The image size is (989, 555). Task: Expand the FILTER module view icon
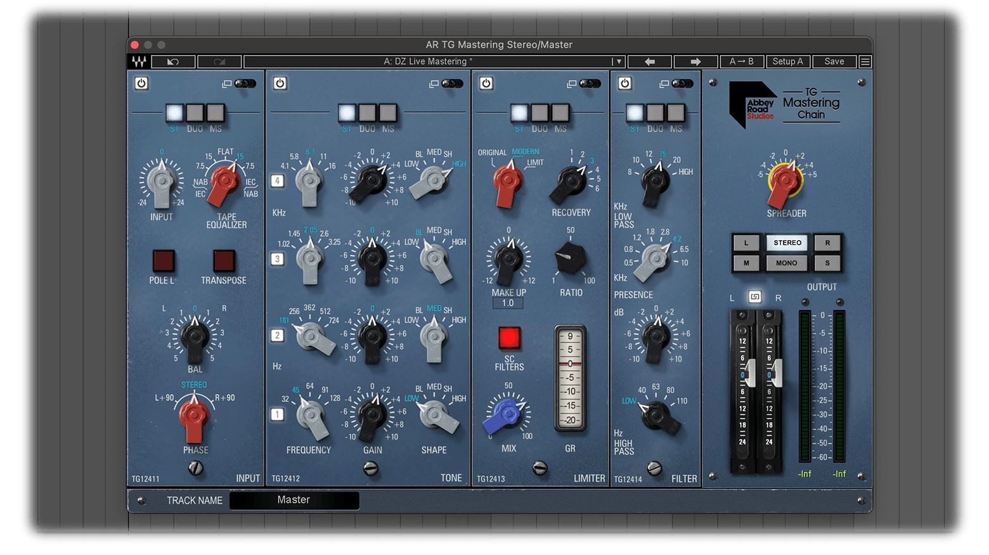[x=664, y=84]
